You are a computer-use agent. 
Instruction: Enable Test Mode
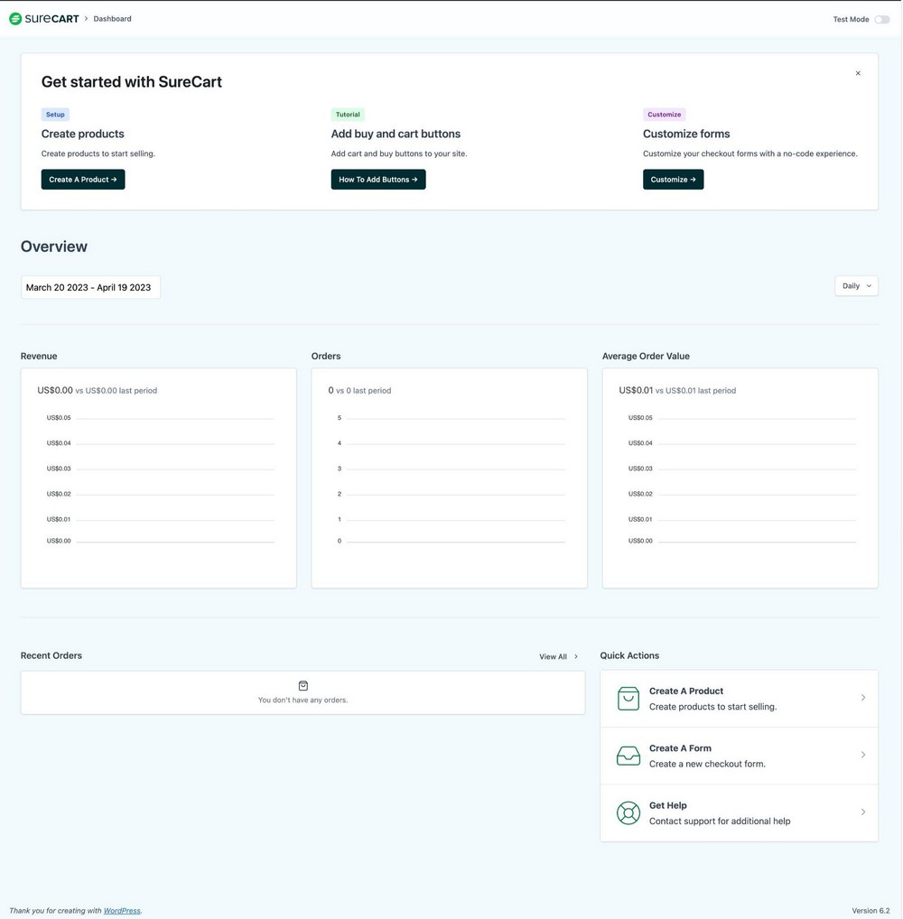point(880,18)
